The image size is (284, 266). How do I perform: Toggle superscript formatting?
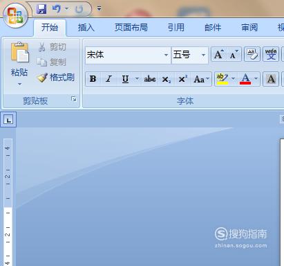(x=183, y=79)
